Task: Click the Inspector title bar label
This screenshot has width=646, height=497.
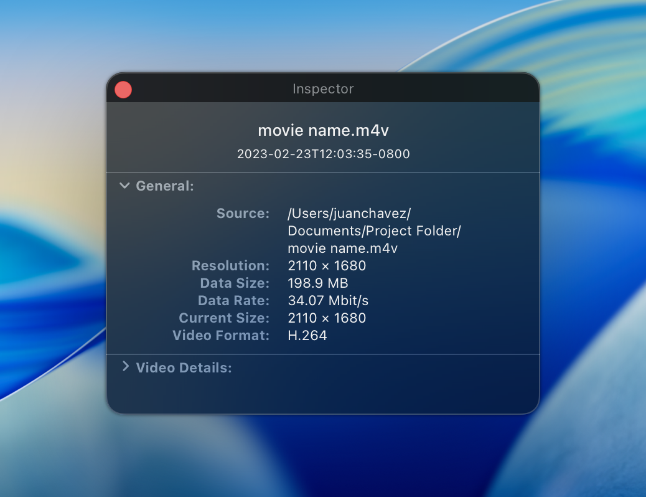Action: tap(323, 88)
